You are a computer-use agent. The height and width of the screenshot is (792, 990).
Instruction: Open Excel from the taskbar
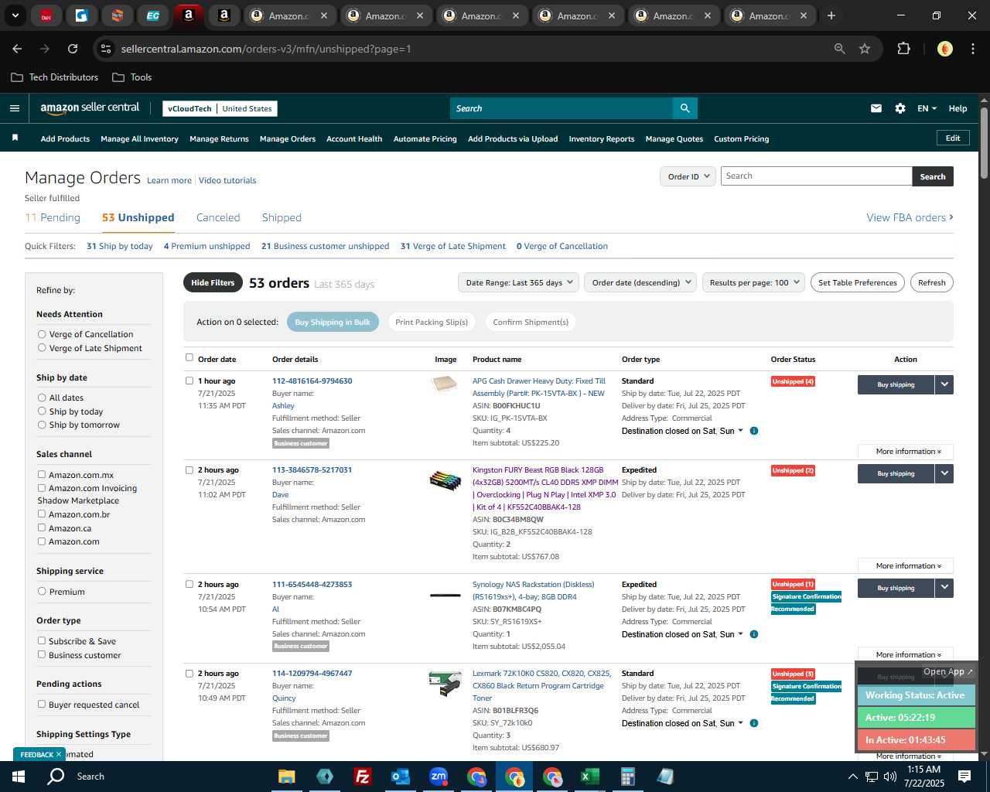click(589, 777)
